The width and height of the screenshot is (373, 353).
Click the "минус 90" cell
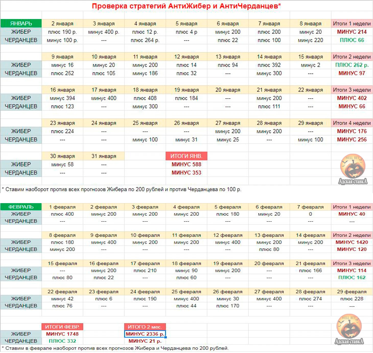186,270
